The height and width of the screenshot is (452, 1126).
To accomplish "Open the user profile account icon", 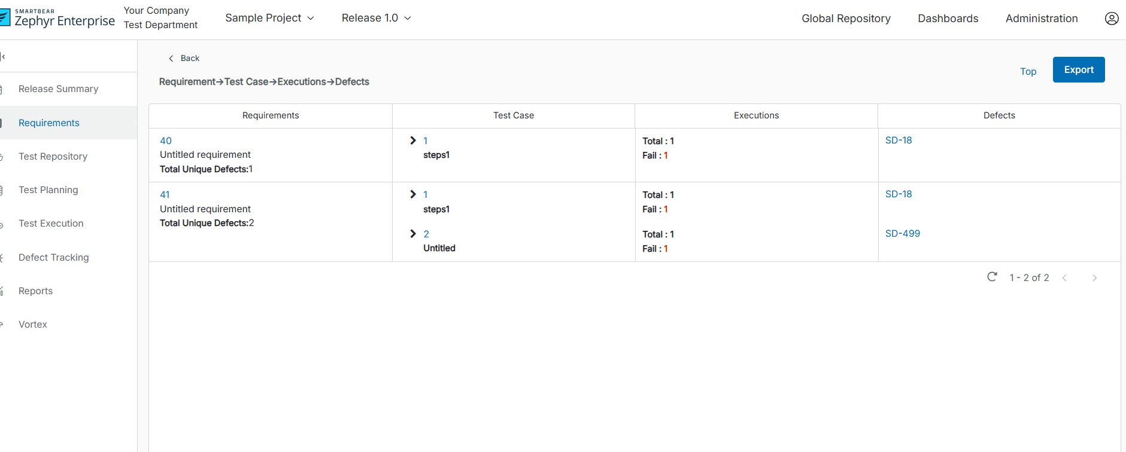I will [x=1111, y=19].
